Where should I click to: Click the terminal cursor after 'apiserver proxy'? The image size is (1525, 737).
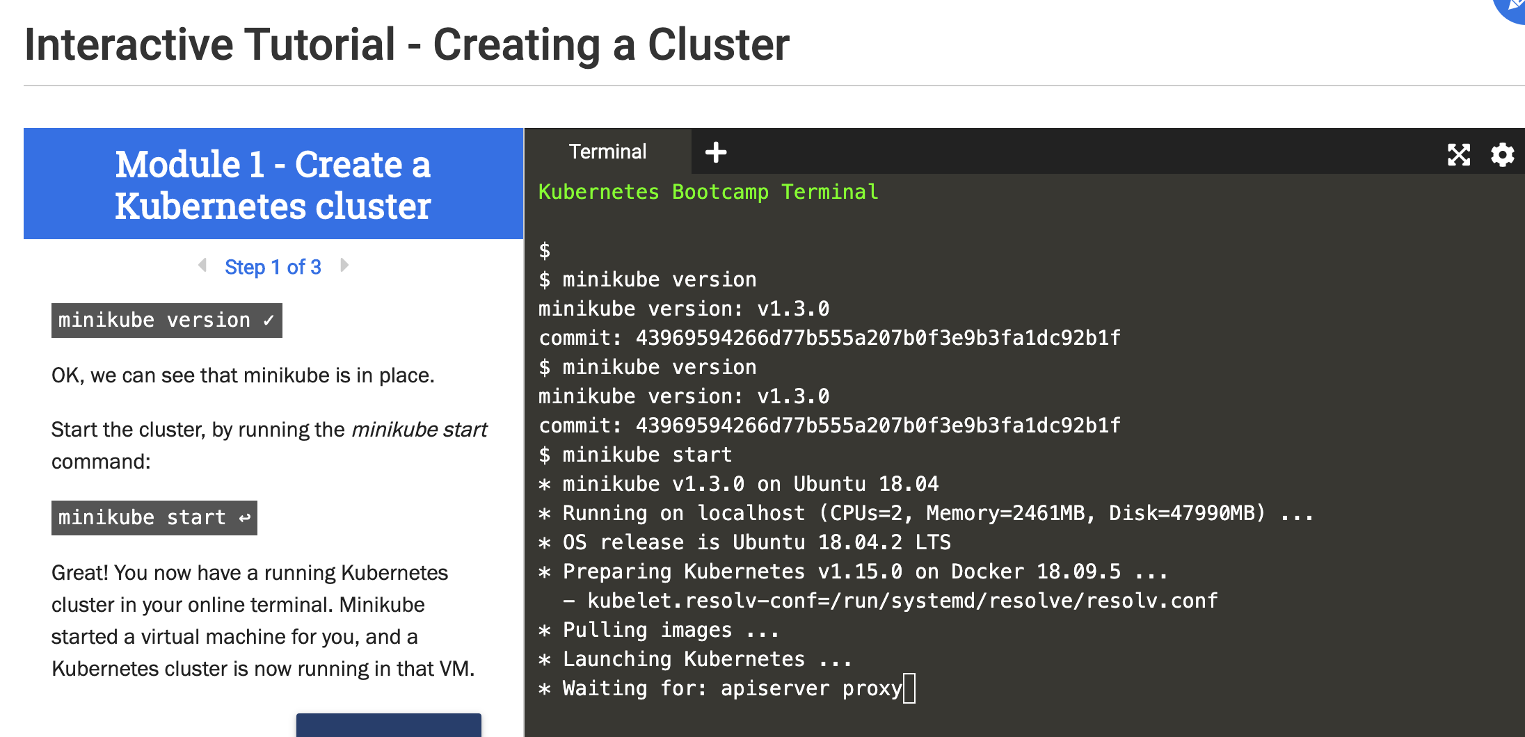(909, 688)
